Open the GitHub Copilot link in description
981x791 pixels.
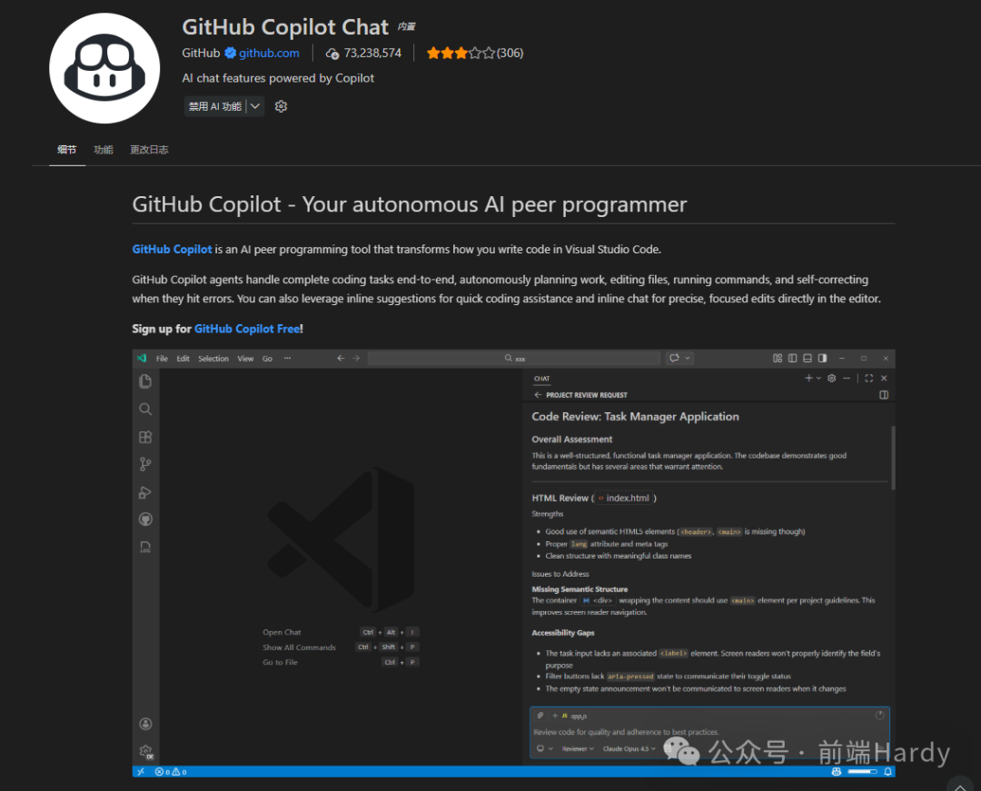[x=172, y=249]
